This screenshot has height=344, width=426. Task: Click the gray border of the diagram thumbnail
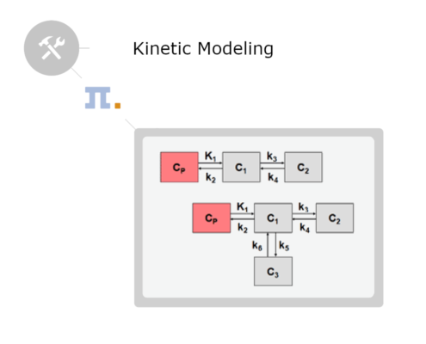[259, 132]
